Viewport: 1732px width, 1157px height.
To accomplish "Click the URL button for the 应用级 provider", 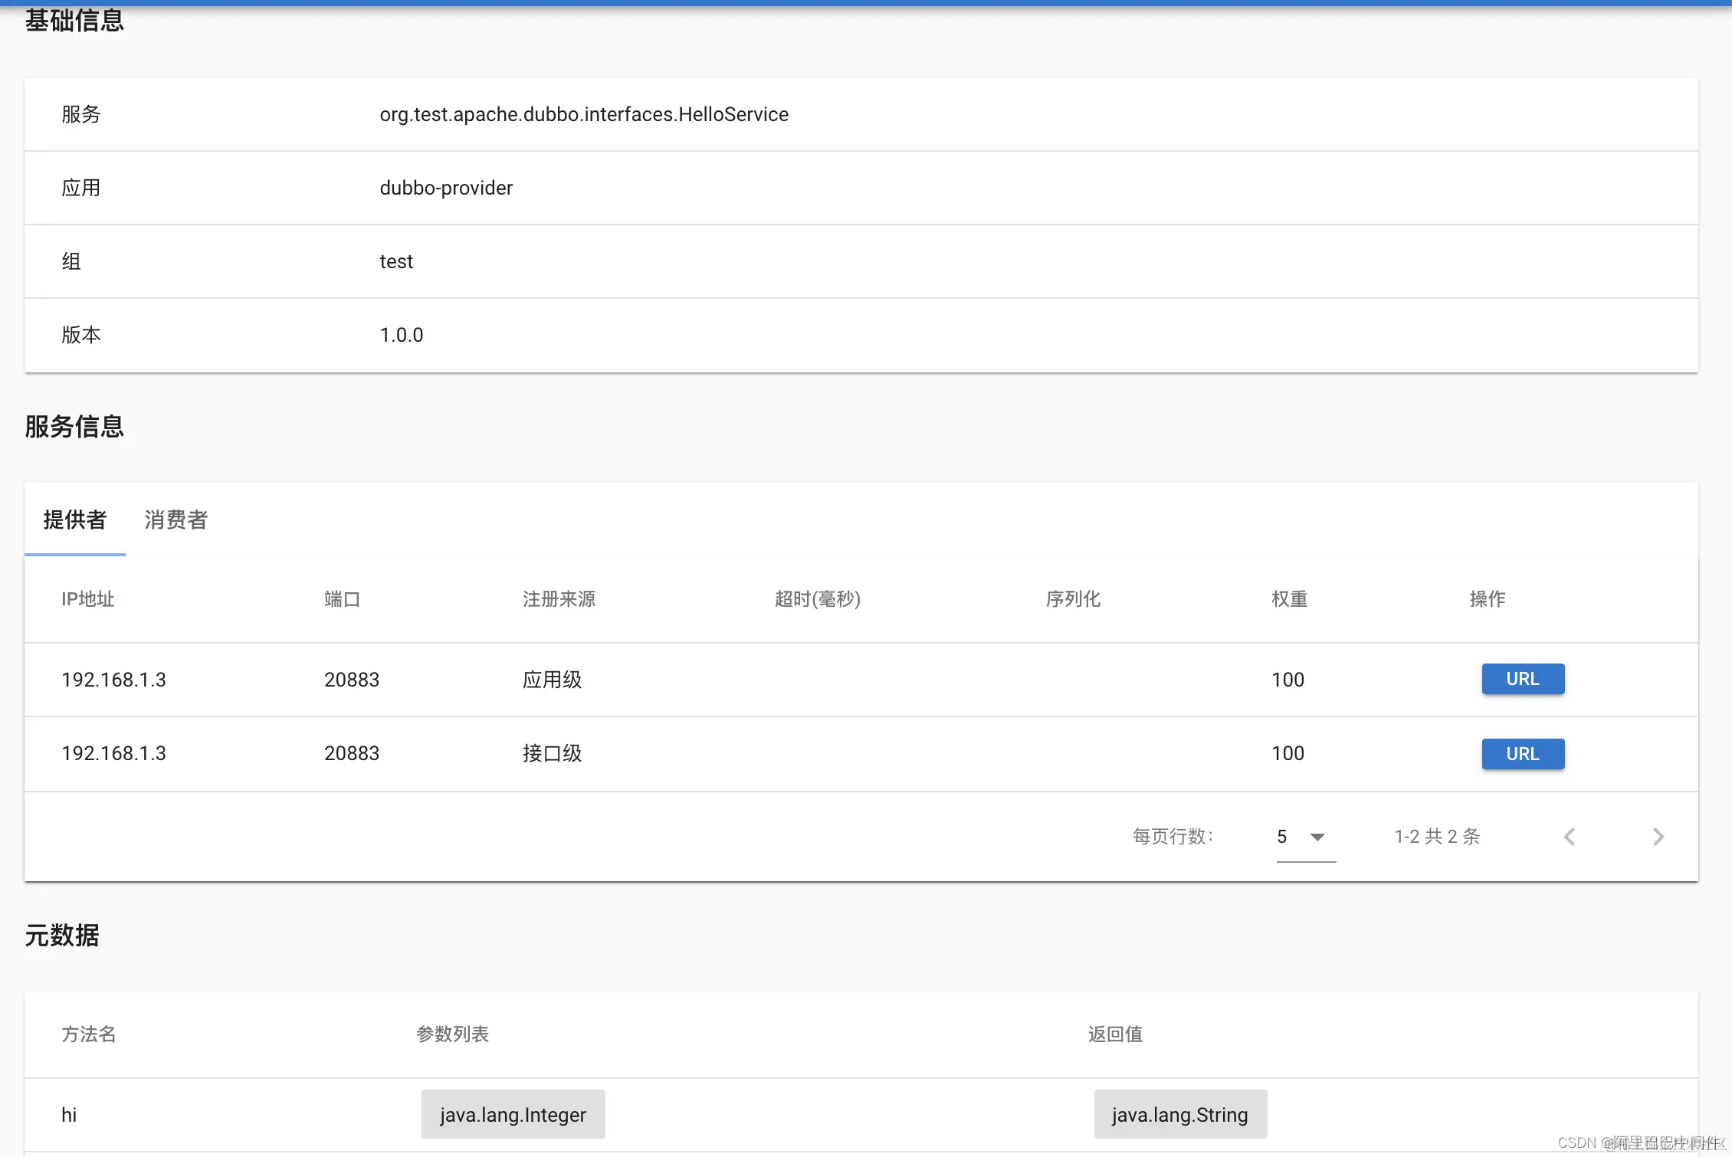I will pyautogui.click(x=1522, y=679).
